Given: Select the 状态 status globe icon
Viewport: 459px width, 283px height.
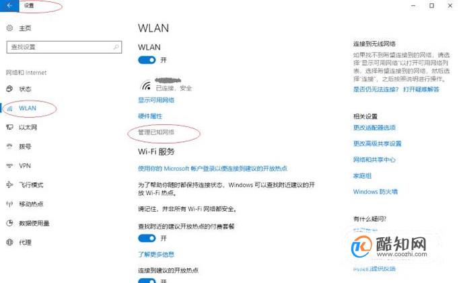Looking at the screenshot, I should [x=9, y=89].
